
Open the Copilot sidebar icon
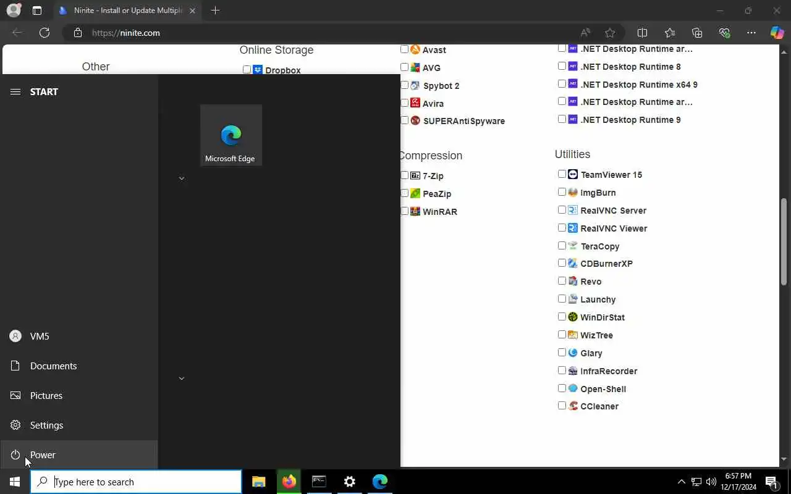(x=777, y=33)
